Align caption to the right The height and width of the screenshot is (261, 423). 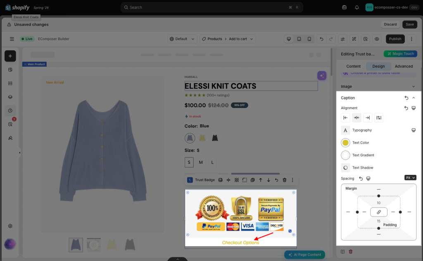pyautogui.click(x=368, y=118)
